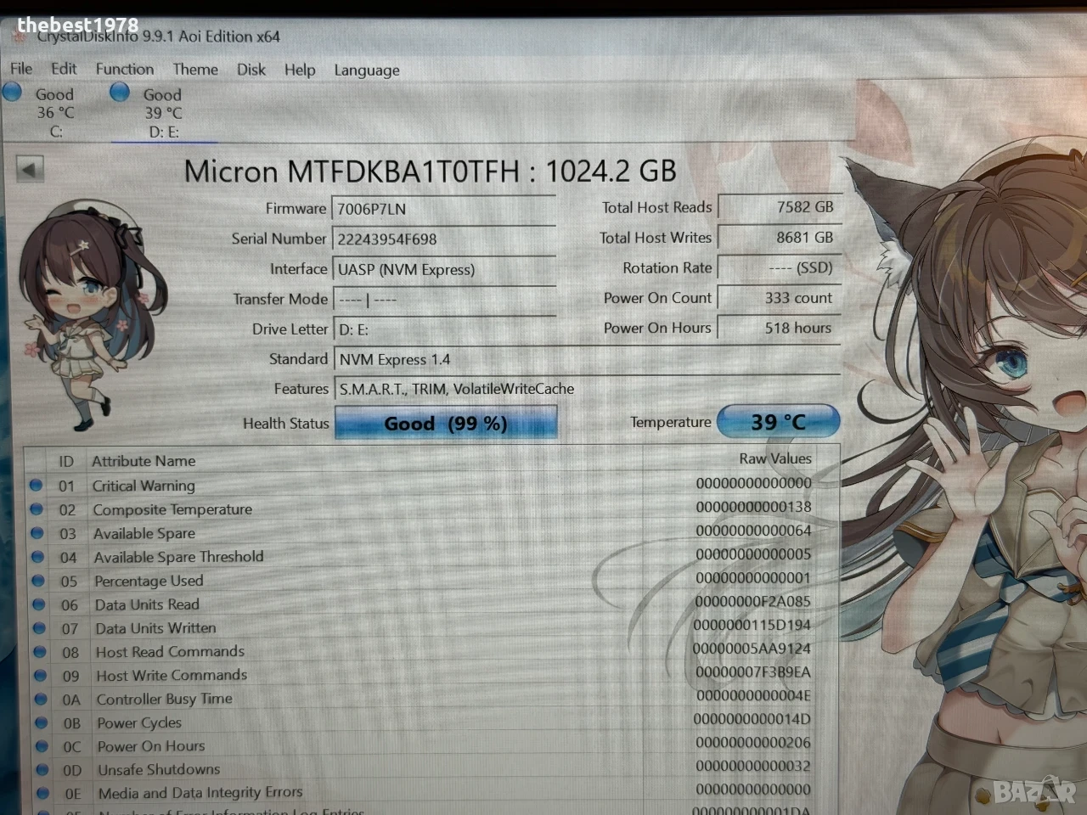The height and width of the screenshot is (815, 1087).
Task: Select the Composite Temperature attribute name
Action: (172, 509)
